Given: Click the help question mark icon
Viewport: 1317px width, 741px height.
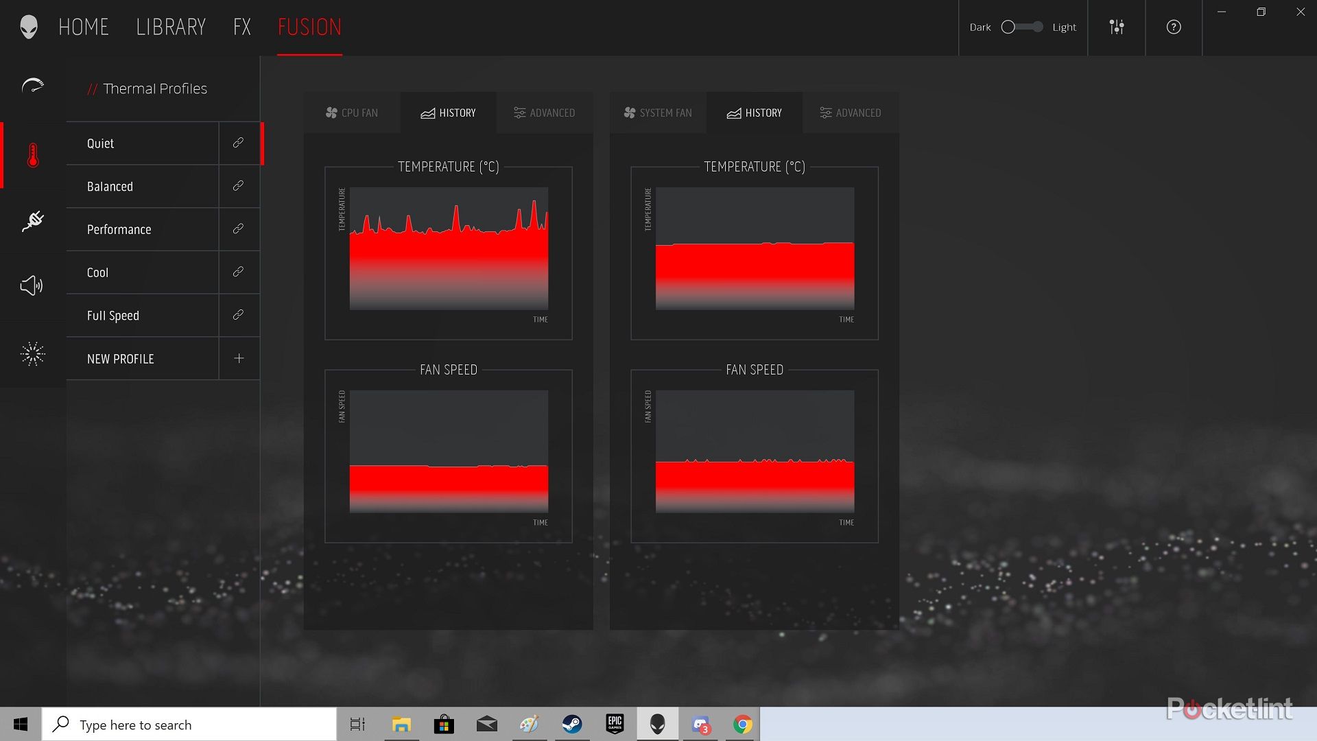Looking at the screenshot, I should [x=1173, y=27].
